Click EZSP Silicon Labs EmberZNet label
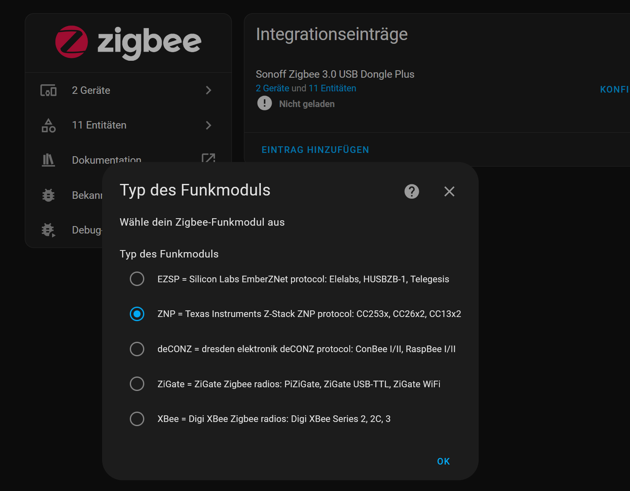The height and width of the screenshot is (491, 630). (x=303, y=279)
